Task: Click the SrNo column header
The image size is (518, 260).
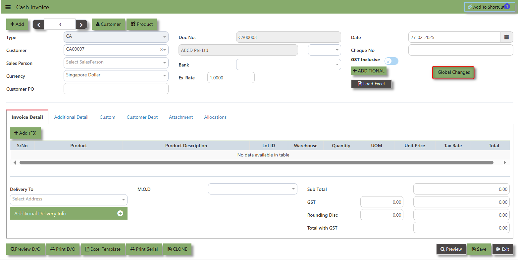Action: point(22,146)
